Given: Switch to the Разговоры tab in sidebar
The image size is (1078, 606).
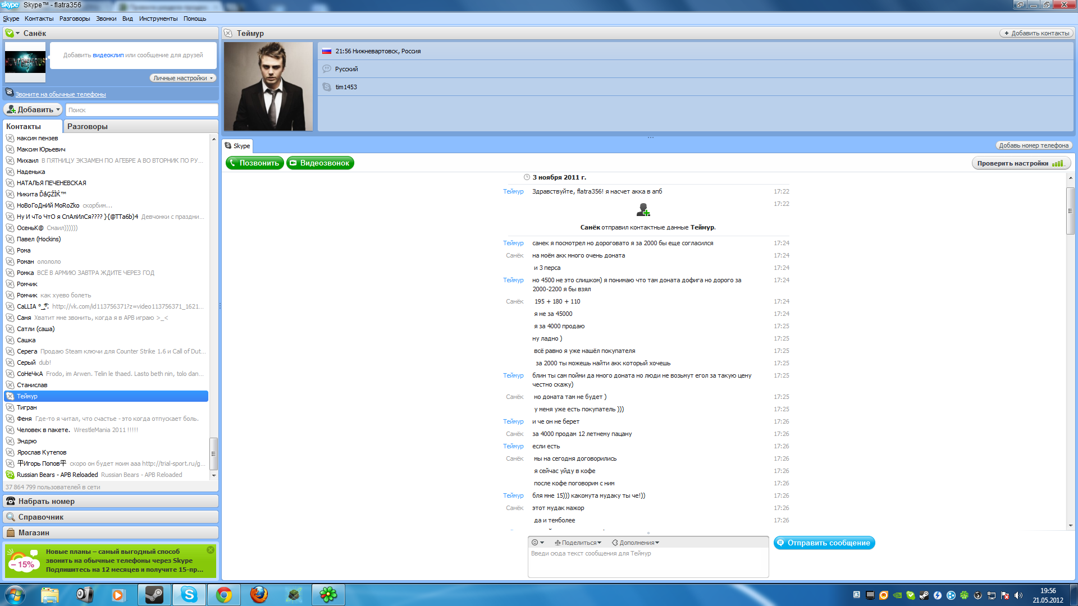Looking at the screenshot, I should tap(140, 126).
